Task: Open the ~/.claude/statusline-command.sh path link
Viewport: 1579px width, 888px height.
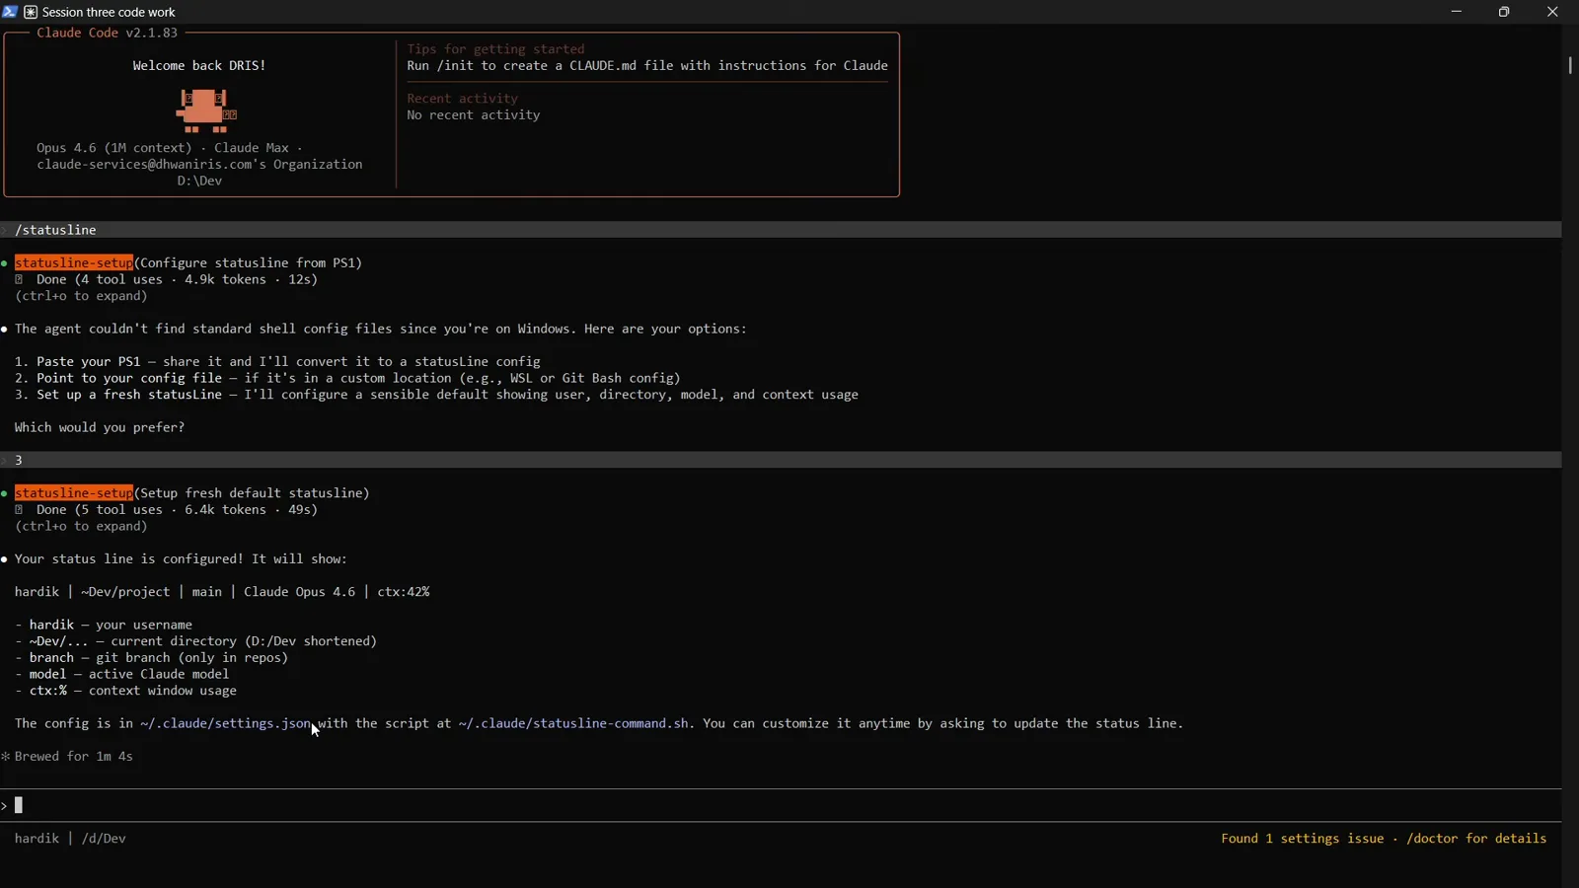Action: pos(573,723)
